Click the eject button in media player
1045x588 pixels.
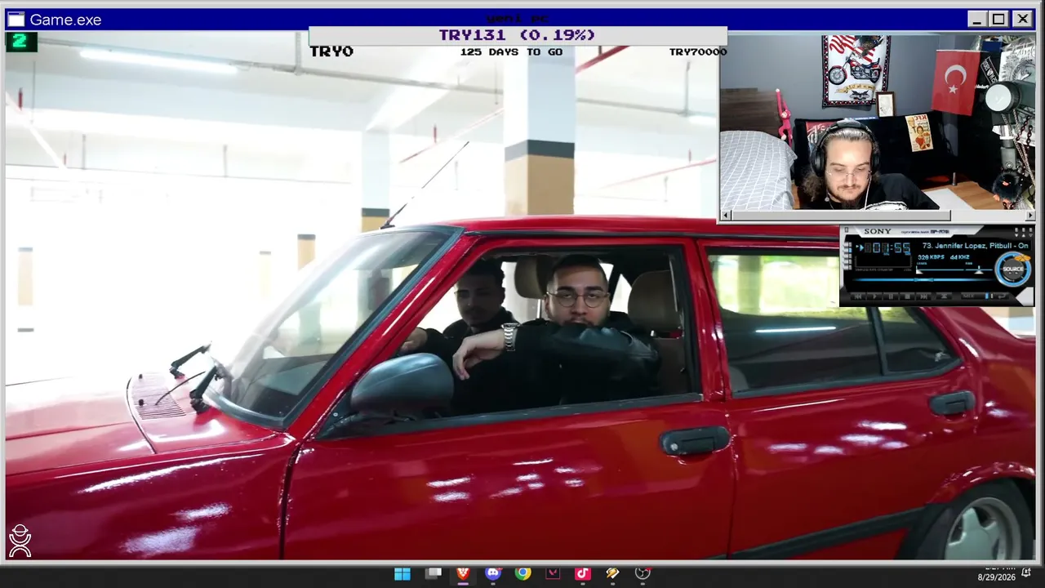tap(945, 296)
